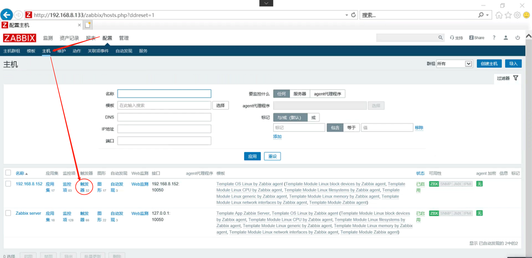This screenshot has width=532, height=258.
Task: Open the 群组 dropdown
Action: click(454, 64)
